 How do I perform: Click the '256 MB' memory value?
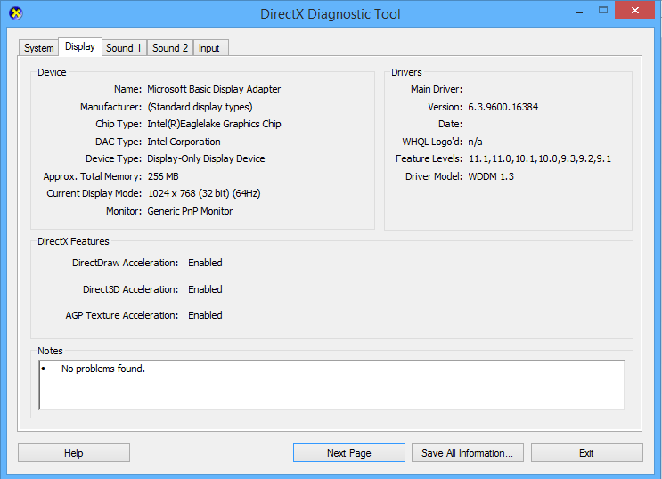(x=163, y=176)
